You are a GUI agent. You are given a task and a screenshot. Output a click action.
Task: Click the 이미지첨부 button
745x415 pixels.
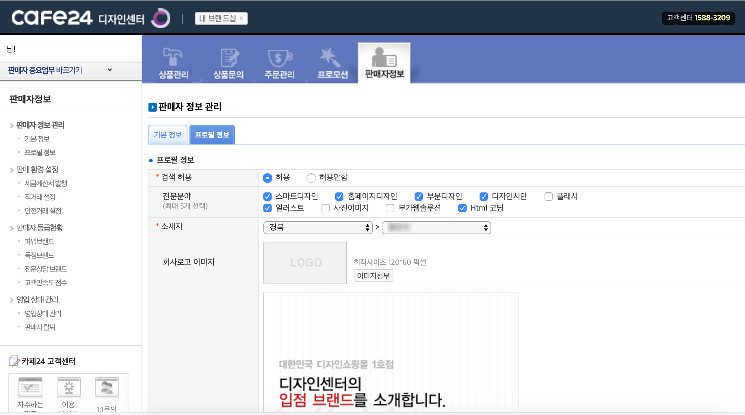373,276
